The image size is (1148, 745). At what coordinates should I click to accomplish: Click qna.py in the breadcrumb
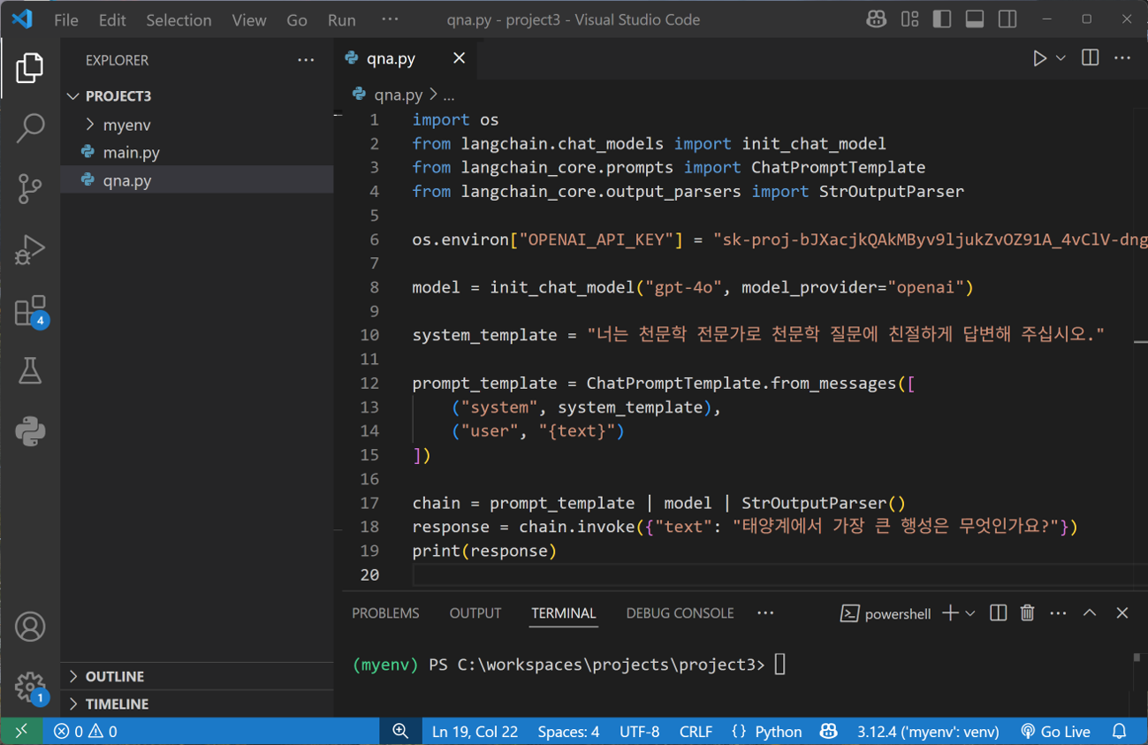point(398,95)
